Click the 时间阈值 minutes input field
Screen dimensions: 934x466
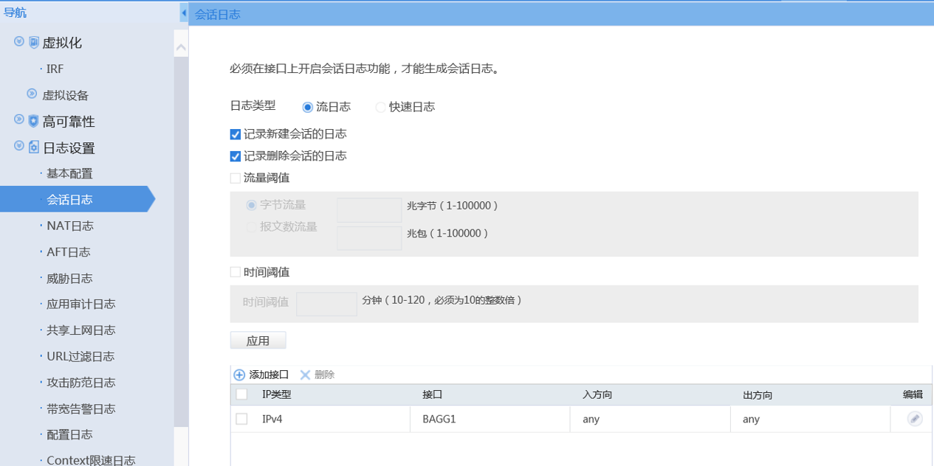click(326, 304)
